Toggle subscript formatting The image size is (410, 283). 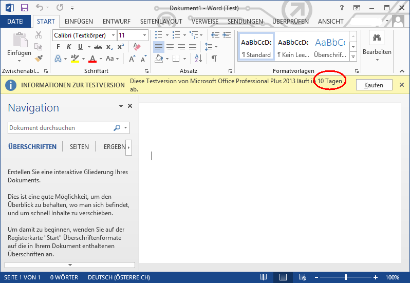[x=109, y=47]
